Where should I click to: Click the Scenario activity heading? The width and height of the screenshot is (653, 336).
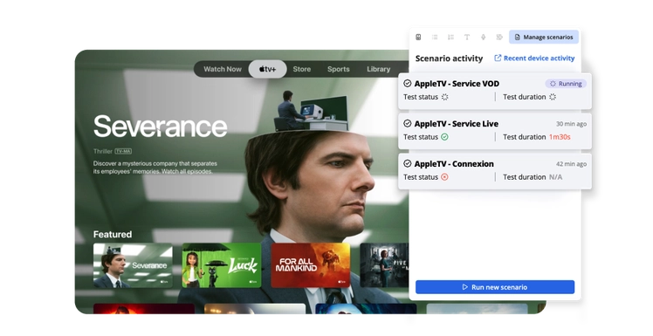coord(449,58)
